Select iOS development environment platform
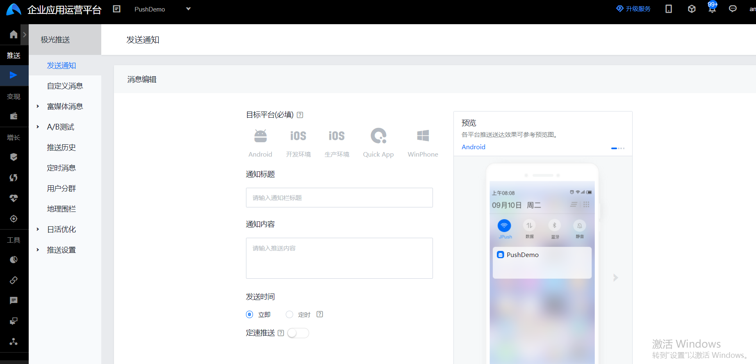The image size is (756, 364). 298,136
